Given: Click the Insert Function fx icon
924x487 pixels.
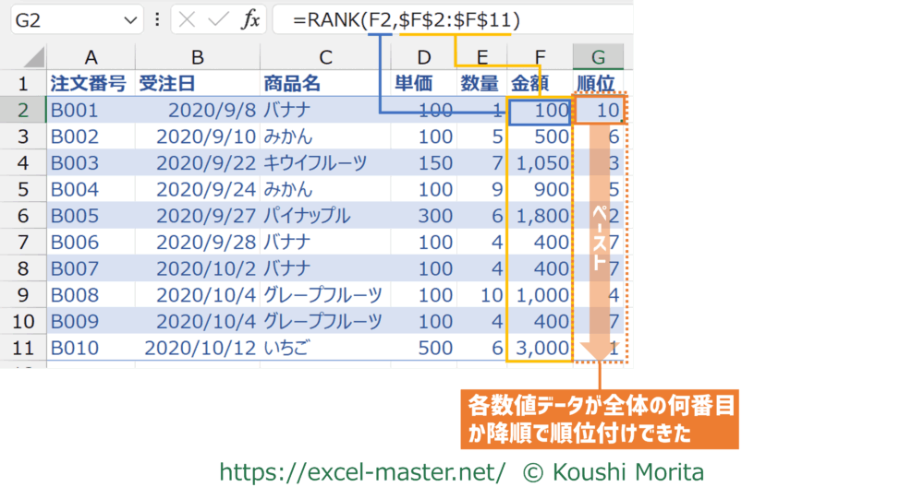Looking at the screenshot, I should [x=249, y=19].
